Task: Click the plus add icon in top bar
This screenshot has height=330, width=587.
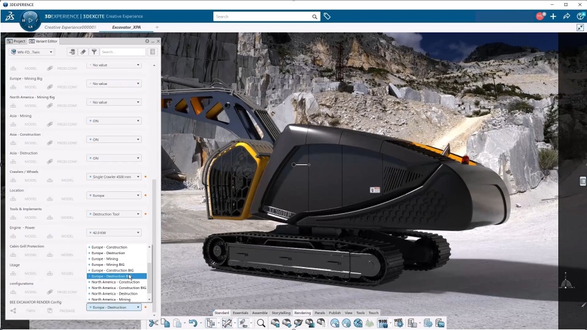Action: point(553,16)
